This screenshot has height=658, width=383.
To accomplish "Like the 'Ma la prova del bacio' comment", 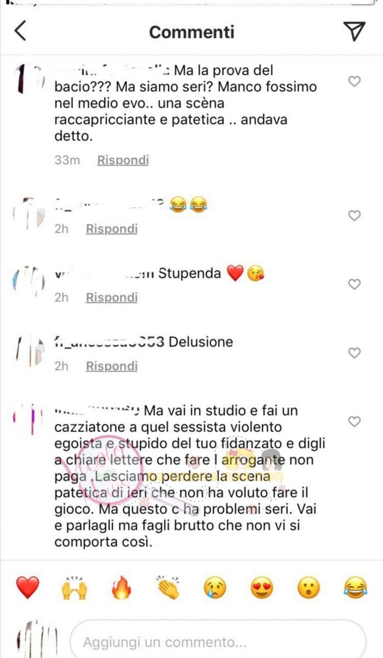I will [x=355, y=81].
